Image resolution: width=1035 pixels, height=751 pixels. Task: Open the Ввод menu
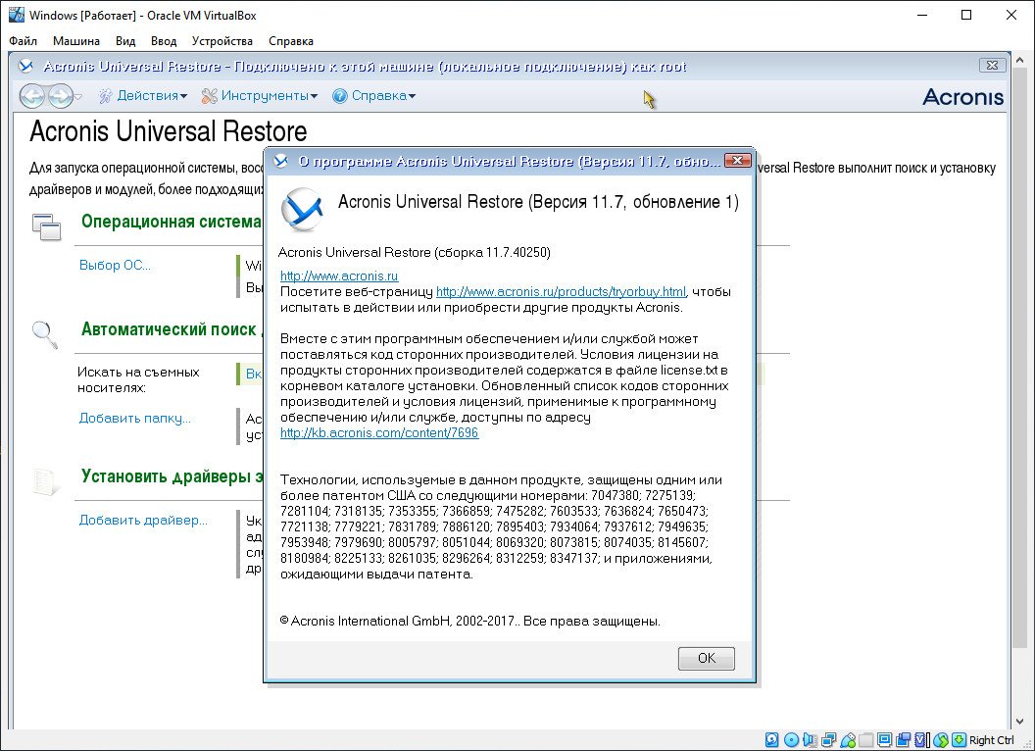164,41
